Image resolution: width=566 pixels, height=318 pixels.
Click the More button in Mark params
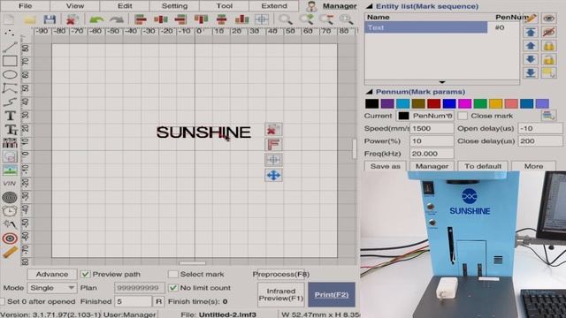click(533, 166)
